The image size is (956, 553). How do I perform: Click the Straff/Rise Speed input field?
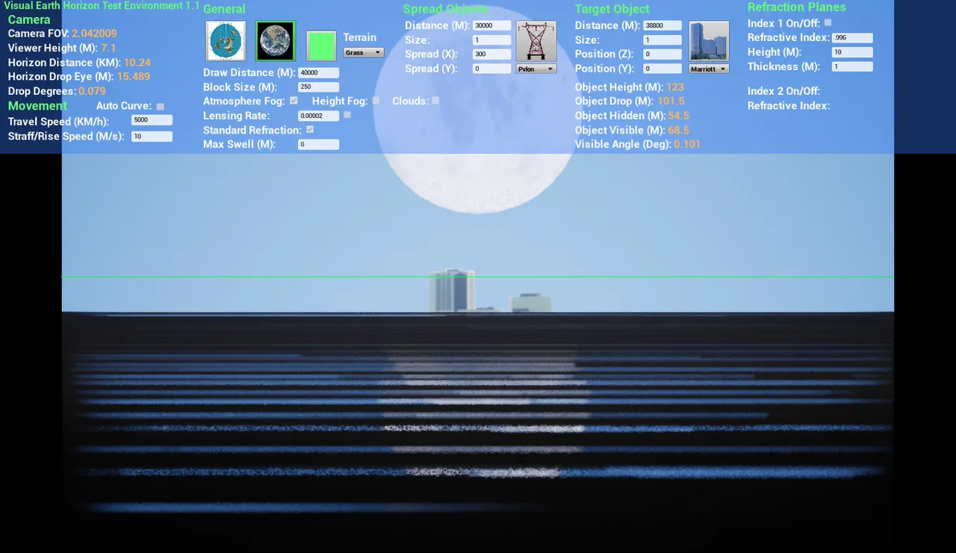(152, 137)
